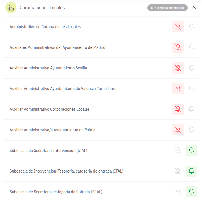202x201 pixels.
Task: Click red muted bell for Ayuntamiento de Palma
Action: coord(178,130)
